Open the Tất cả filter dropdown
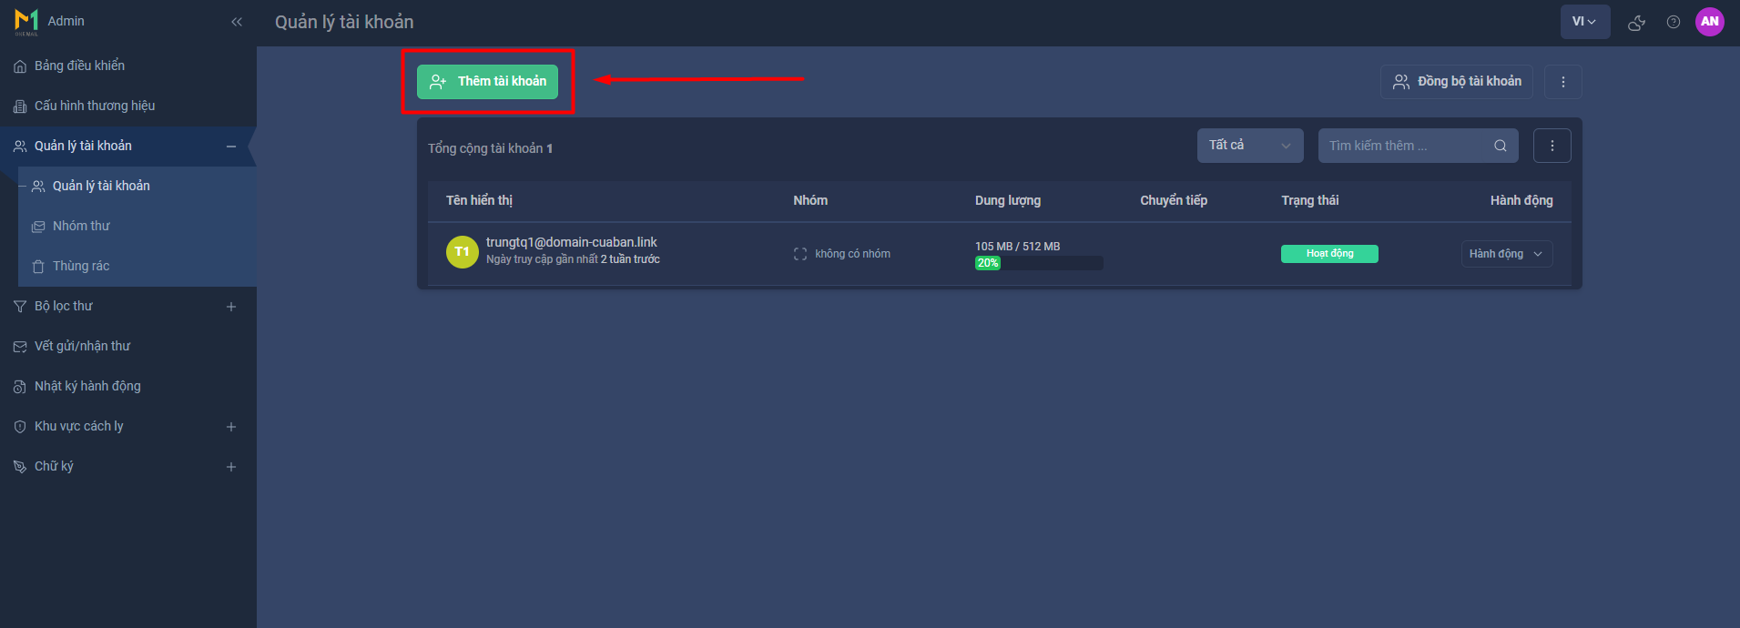This screenshot has height=628, width=1740. (x=1249, y=146)
